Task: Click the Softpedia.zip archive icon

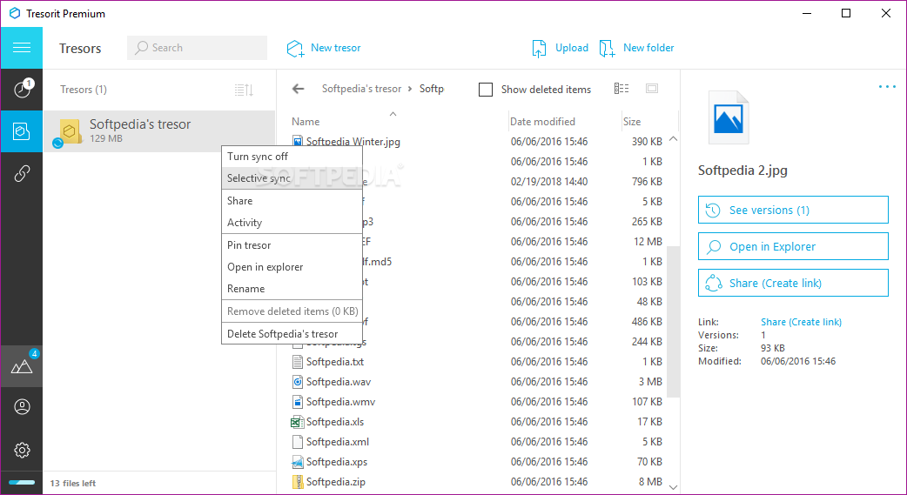Action: 298,482
